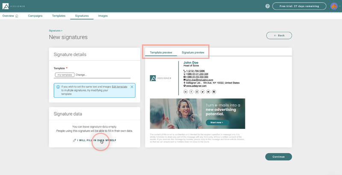The height and width of the screenshot is (175, 342).
Task: Follow the Edit template link
Action: 120,87
